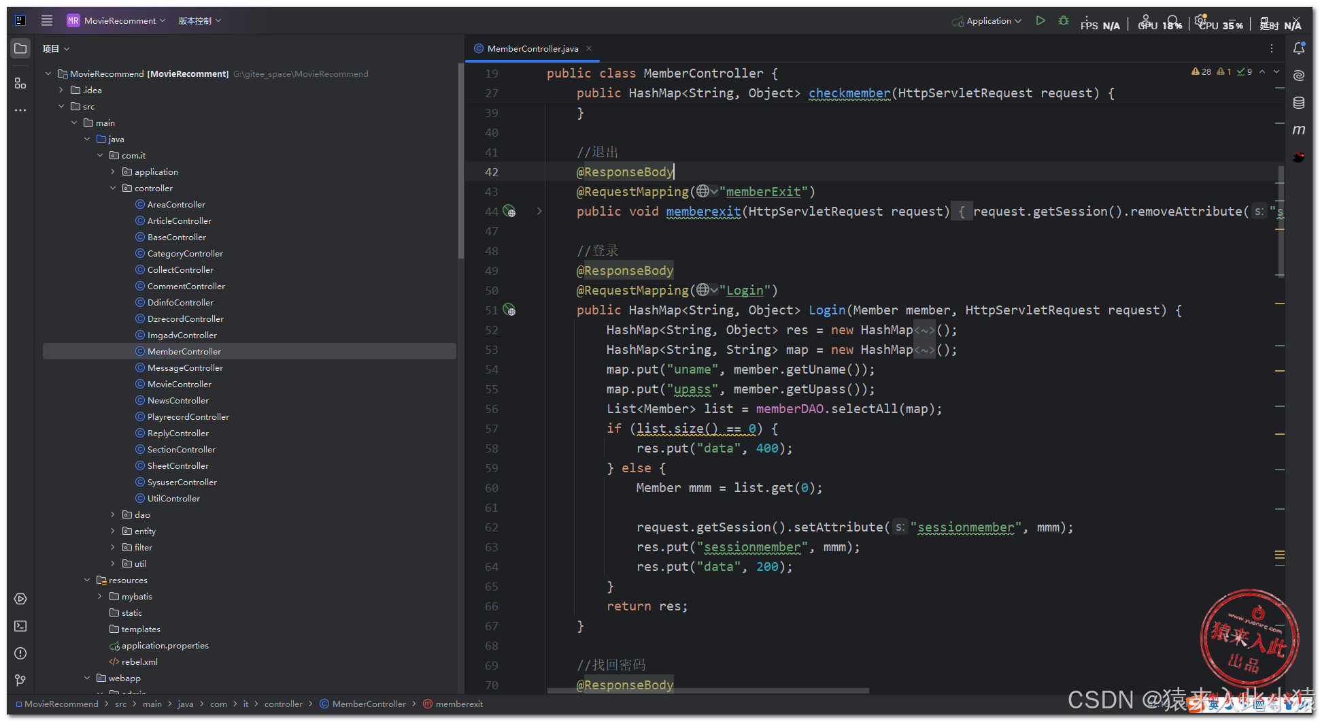Debug the Application configuration
The image size is (1320, 722).
tap(1064, 20)
